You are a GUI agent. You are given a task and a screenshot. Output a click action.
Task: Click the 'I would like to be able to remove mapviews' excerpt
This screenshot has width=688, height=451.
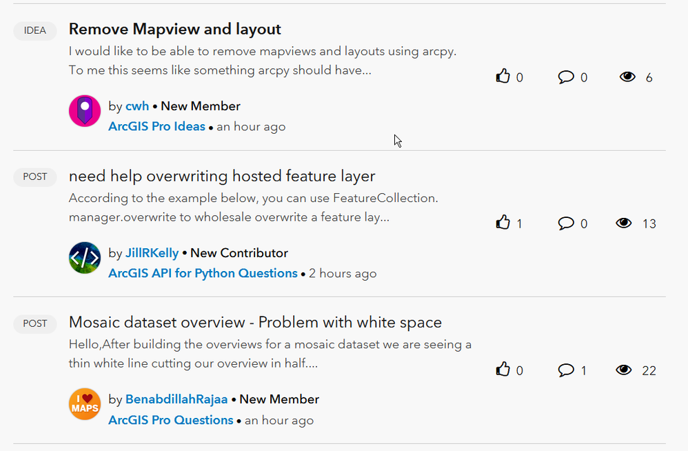[x=263, y=61]
